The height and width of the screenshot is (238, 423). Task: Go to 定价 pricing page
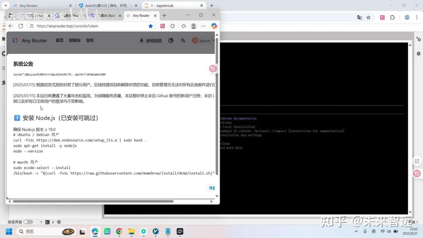point(90,40)
